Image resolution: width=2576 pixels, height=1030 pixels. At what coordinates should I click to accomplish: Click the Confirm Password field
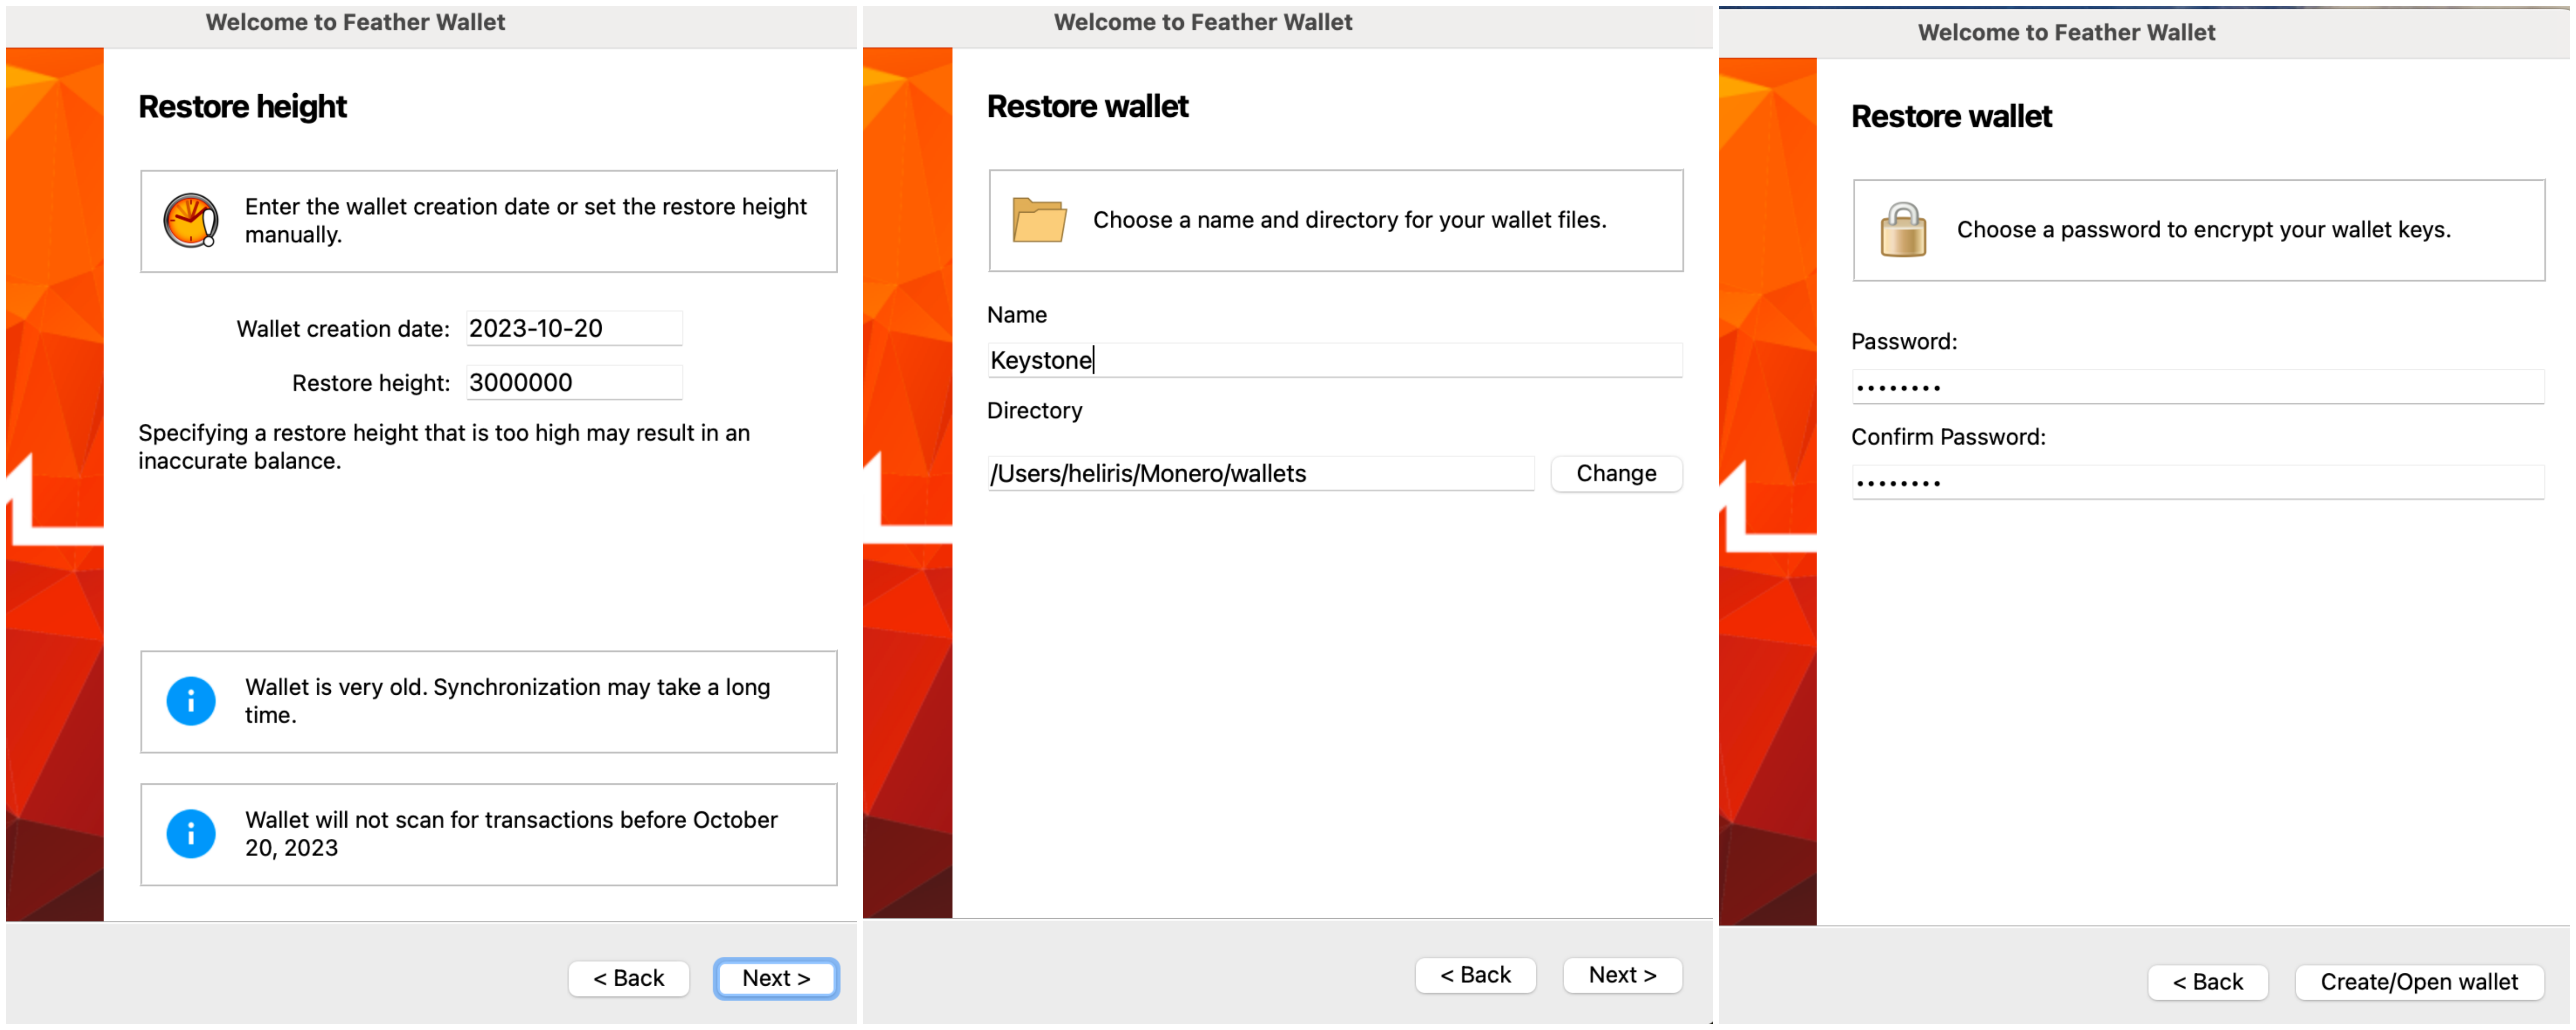(2197, 483)
